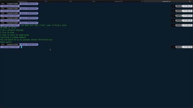Click the history number 2617 segment
The height and width of the screenshot is (108, 193).
pos(179,47)
